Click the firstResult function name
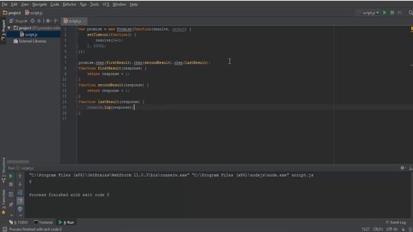The height and width of the screenshot is (232, 413). [109, 68]
